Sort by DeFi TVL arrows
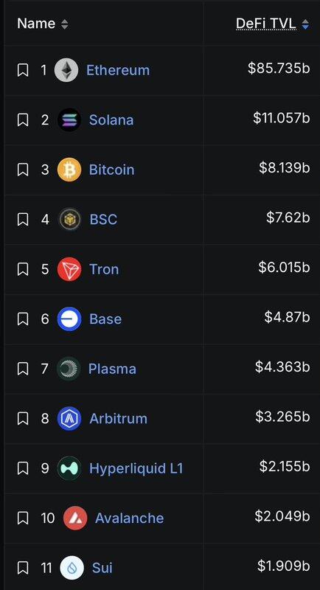Image resolution: width=320 pixels, height=590 pixels. pyautogui.click(x=306, y=25)
